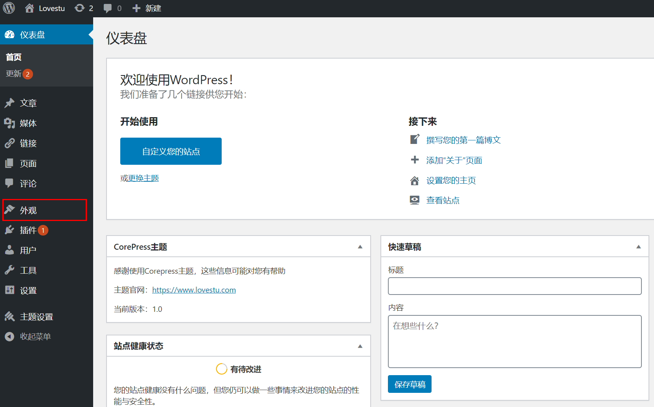Click the 有待改进 health status circle
654x407 pixels.
(222, 369)
